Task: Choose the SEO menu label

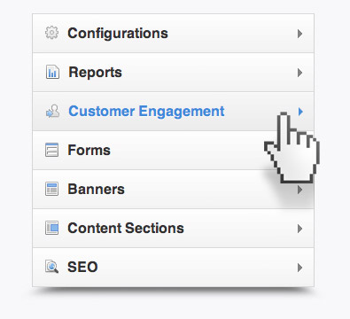Action: click(82, 267)
